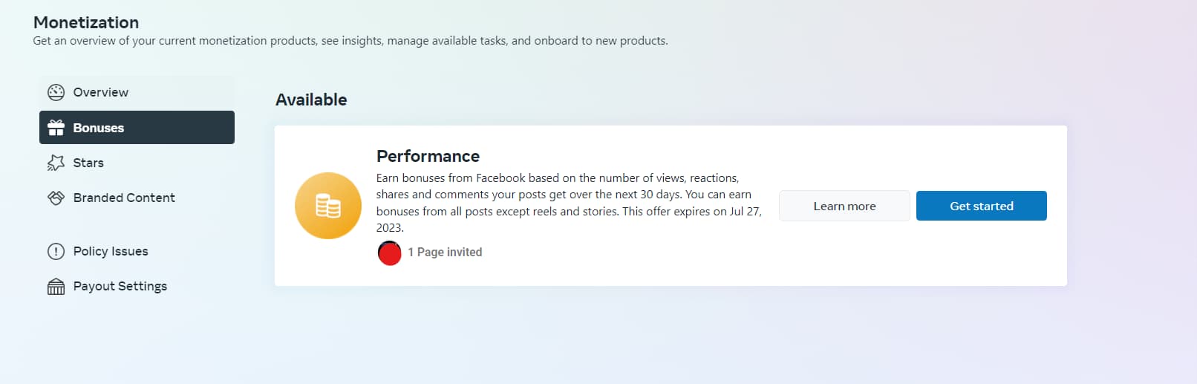Open Branded Content section
This screenshot has height=384, width=1197.
click(x=137, y=198)
